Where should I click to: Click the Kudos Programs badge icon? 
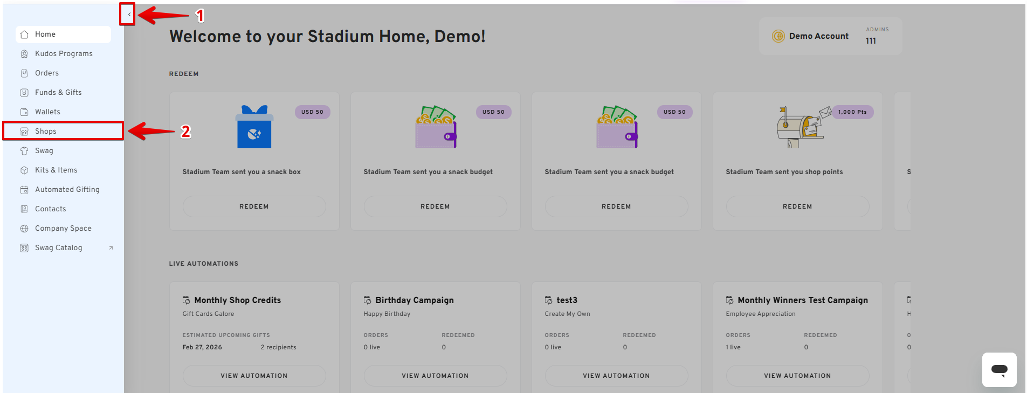click(24, 54)
